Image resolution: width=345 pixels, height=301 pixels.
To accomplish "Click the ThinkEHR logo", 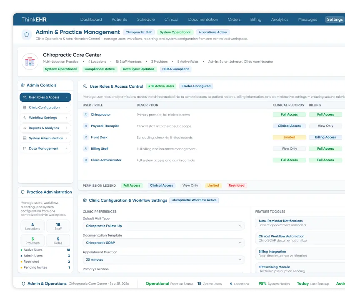I will (x=34, y=20).
